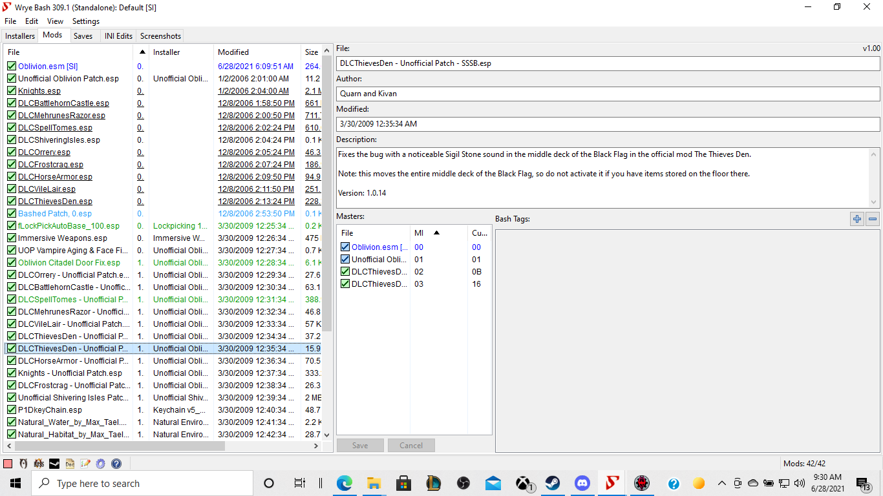The width and height of the screenshot is (883, 496).
Task: Show hidden system tray icons chevron
Action: tap(722, 483)
